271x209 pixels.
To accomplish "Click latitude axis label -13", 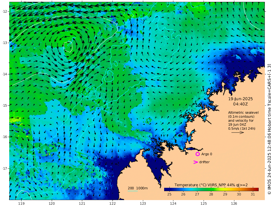I will click(5, 43).
